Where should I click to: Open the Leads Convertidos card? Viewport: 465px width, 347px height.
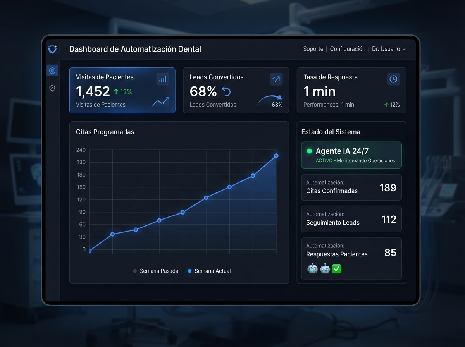pos(236,90)
